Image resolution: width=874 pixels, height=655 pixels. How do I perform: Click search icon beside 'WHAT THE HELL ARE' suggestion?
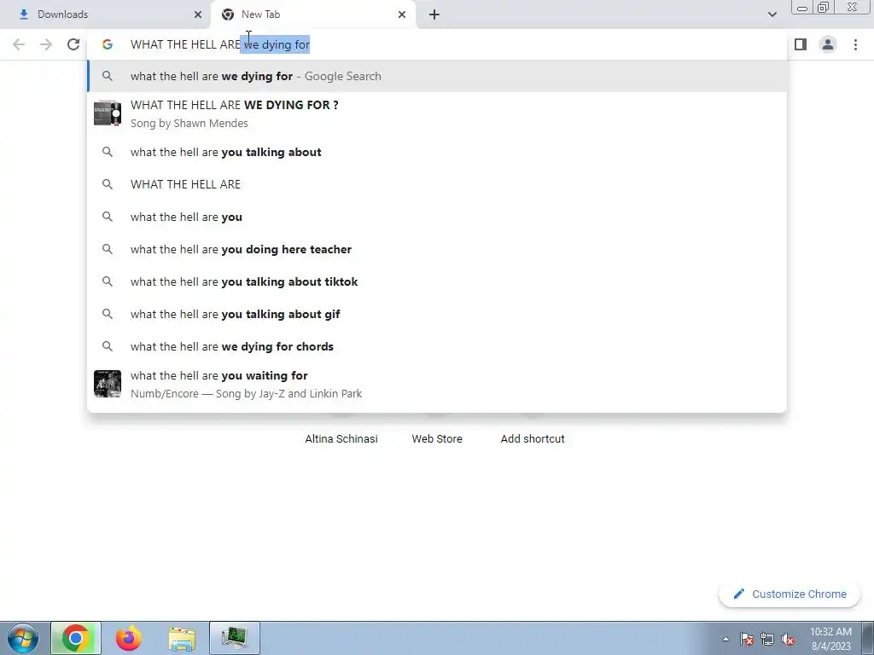click(108, 184)
